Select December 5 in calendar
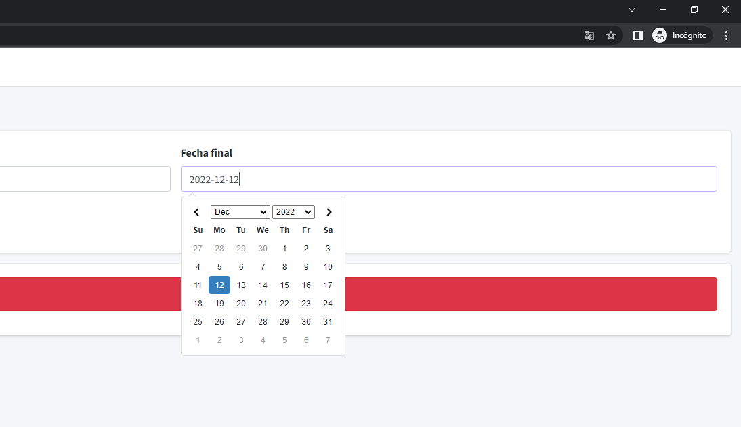741x427 pixels. click(219, 267)
